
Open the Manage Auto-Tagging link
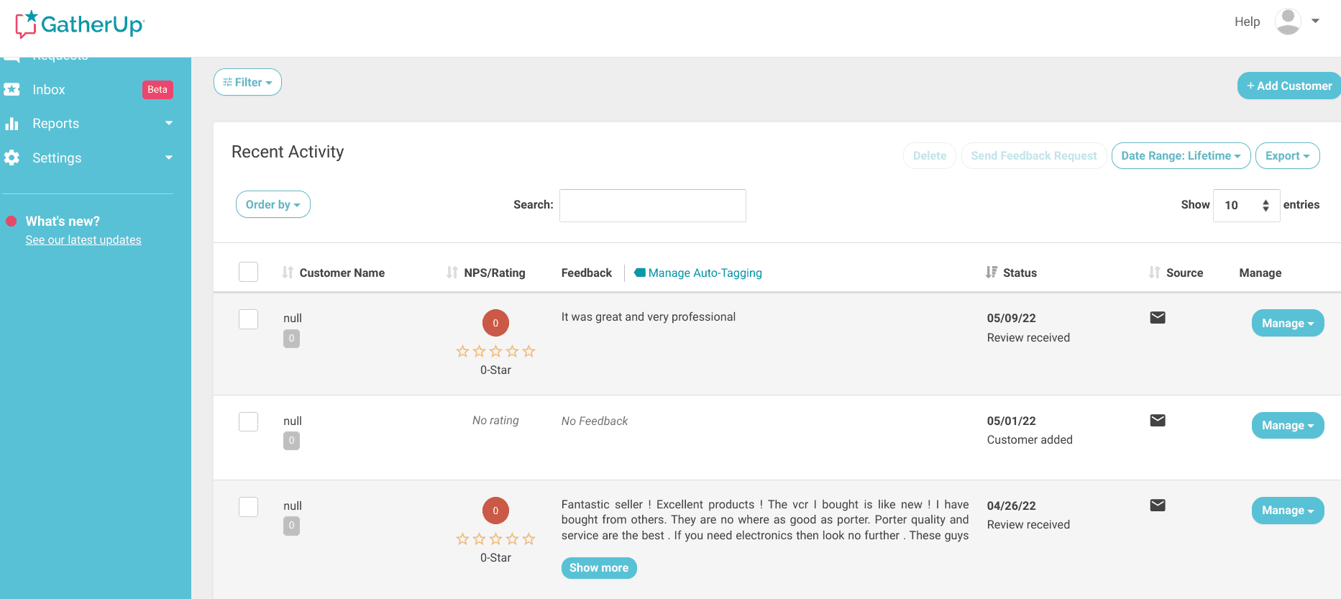[705, 273]
